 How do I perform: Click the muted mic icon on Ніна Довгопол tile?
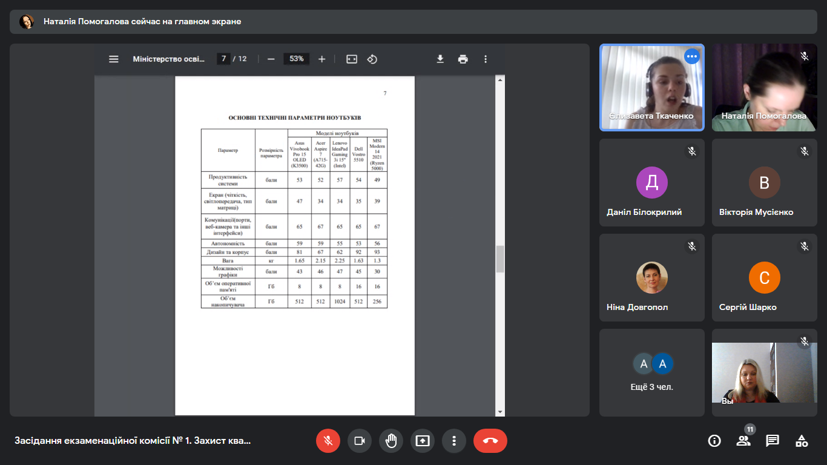[x=692, y=246]
